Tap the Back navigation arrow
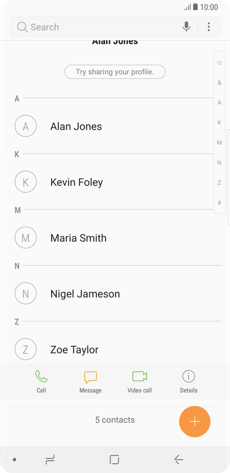This screenshot has width=230, height=473. point(179,459)
